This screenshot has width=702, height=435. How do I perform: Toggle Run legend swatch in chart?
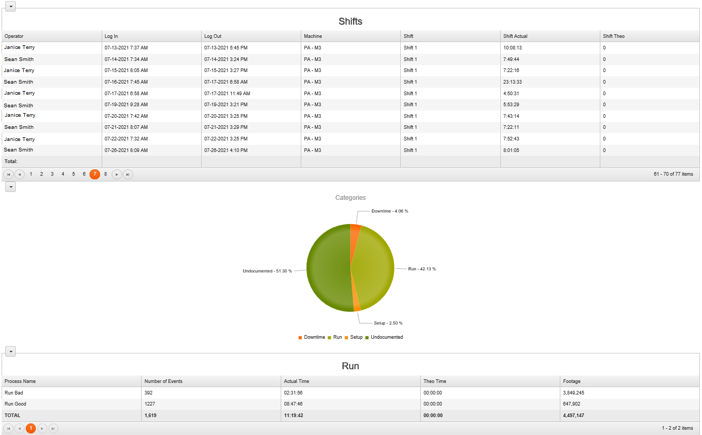330,337
